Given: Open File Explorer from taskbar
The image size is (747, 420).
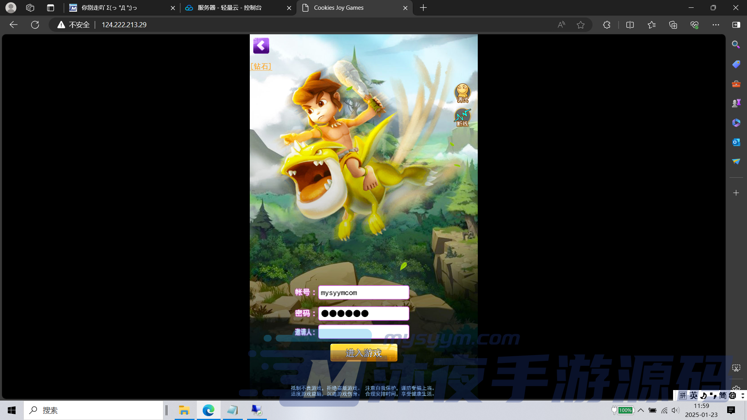Looking at the screenshot, I should coord(184,410).
